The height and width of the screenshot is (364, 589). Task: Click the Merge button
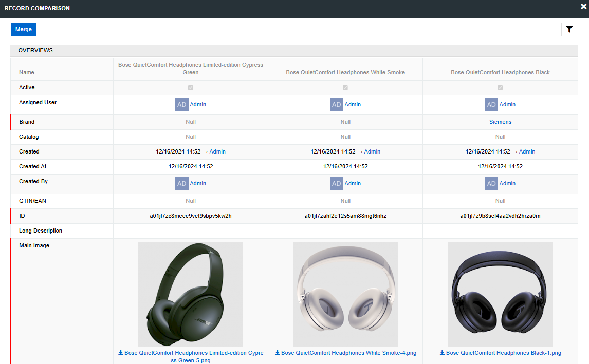click(x=23, y=29)
